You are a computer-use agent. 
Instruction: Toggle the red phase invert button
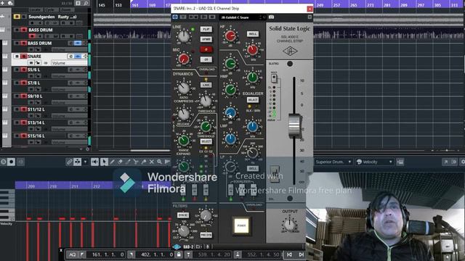206,49
